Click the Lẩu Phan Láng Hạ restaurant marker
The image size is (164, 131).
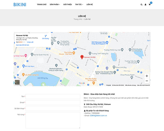click(x=23, y=75)
